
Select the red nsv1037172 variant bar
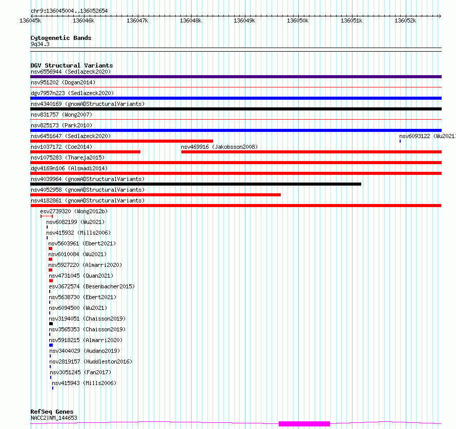[x=85, y=152]
